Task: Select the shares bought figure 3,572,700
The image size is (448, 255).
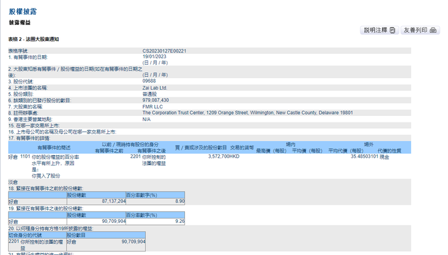Action: point(219,156)
